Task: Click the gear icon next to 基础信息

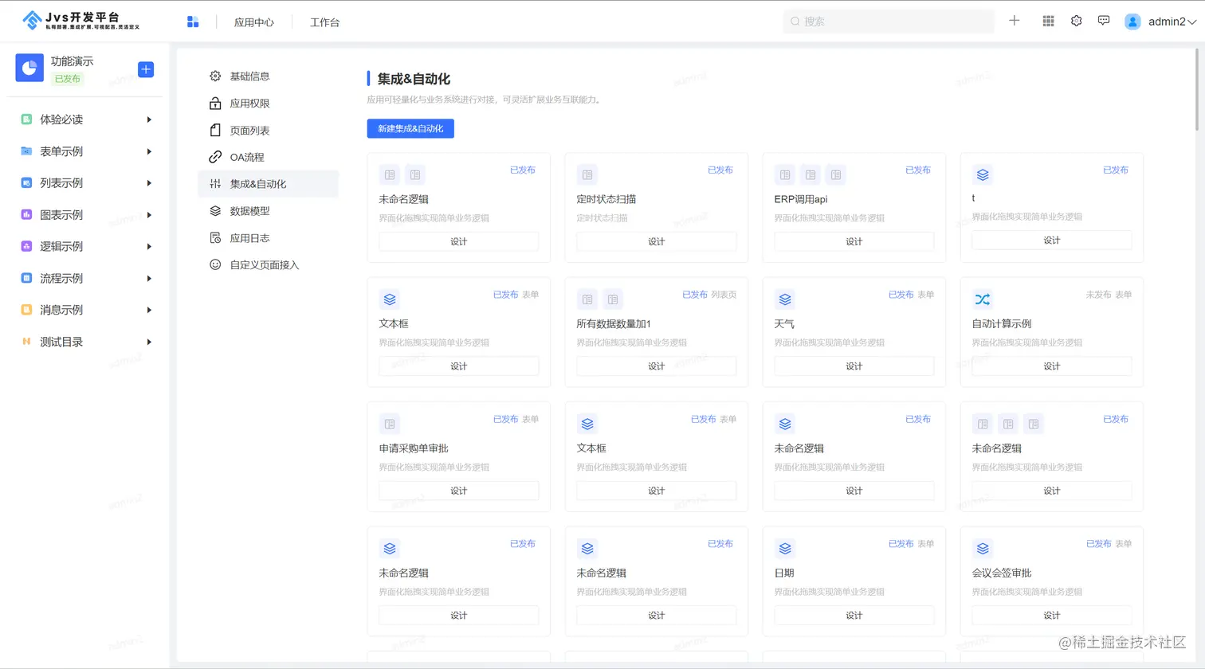Action: tap(215, 76)
